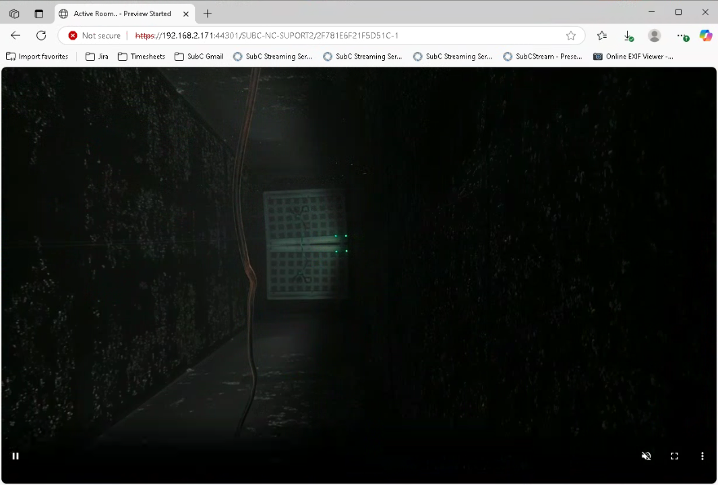
Task: Add this page to favorites star
Action: coord(571,36)
